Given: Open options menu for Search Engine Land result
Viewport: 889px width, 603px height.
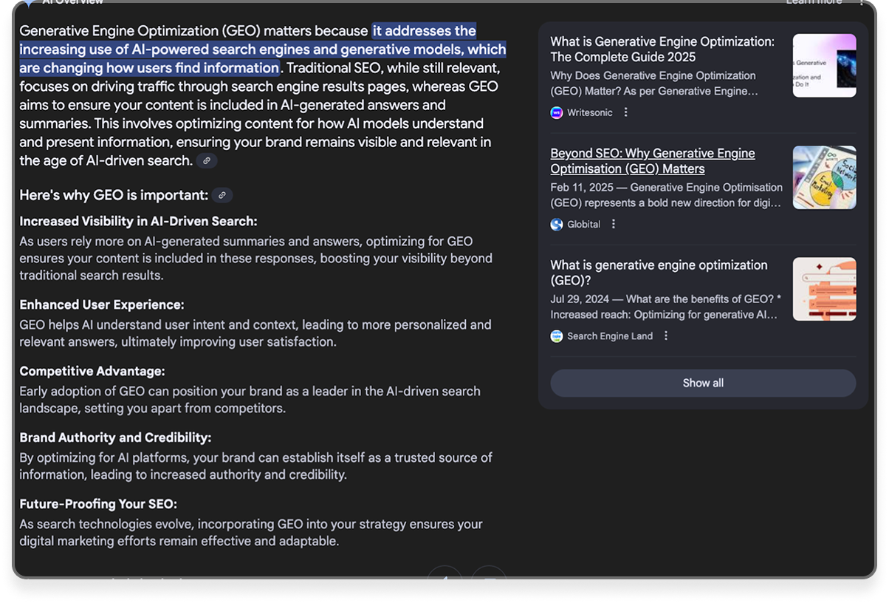Looking at the screenshot, I should (665, 335).
